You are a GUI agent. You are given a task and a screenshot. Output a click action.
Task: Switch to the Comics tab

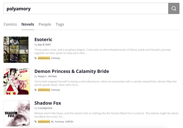pyautogui.click(x=10, y=24)
